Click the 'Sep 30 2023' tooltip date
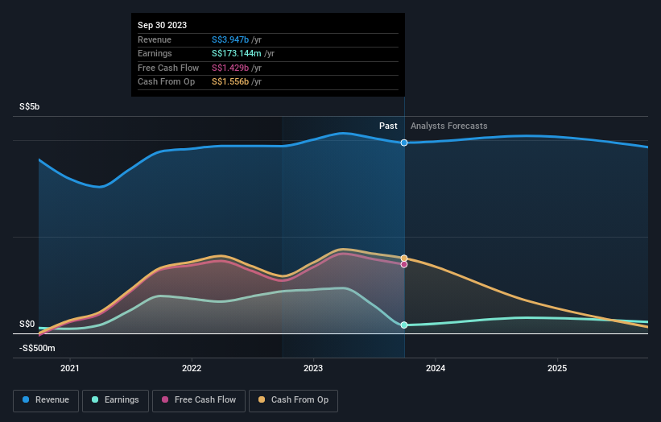 coord(163,25)
